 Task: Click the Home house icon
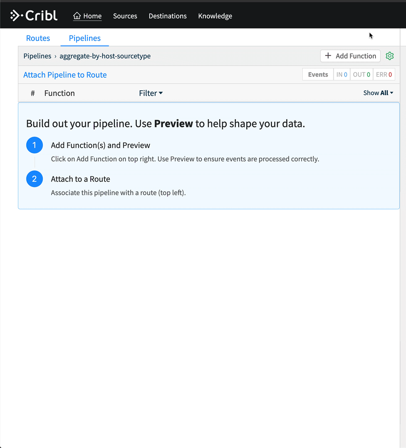[77, 16]
